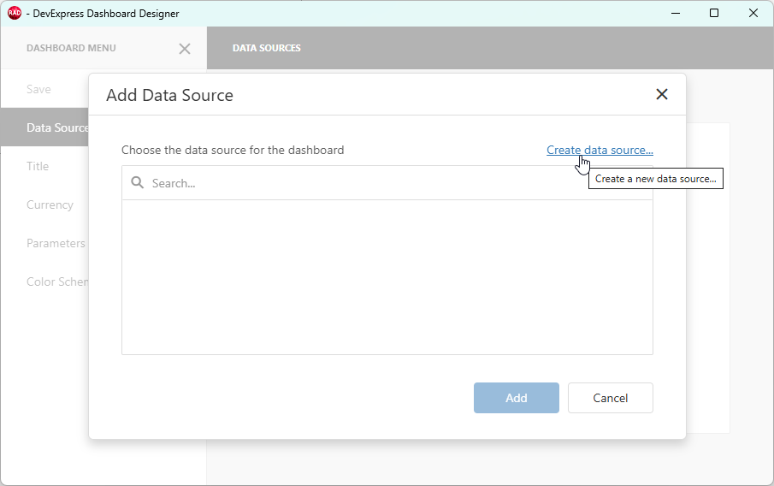The image size is (774, 486).
Task: Click 'Choose the data source for the dashboard' text
Action: 233,150
